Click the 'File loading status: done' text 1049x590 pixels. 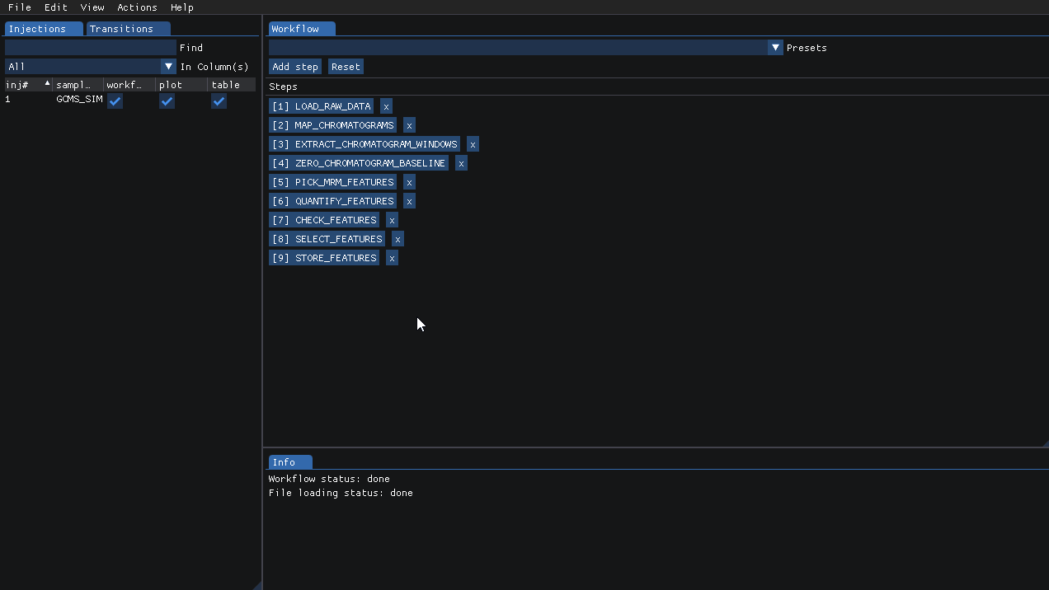click(341, 493)
